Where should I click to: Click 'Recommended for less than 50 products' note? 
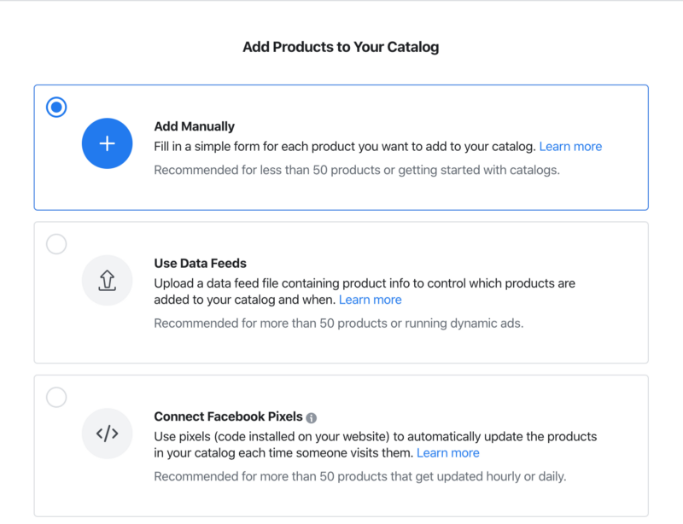357,170
